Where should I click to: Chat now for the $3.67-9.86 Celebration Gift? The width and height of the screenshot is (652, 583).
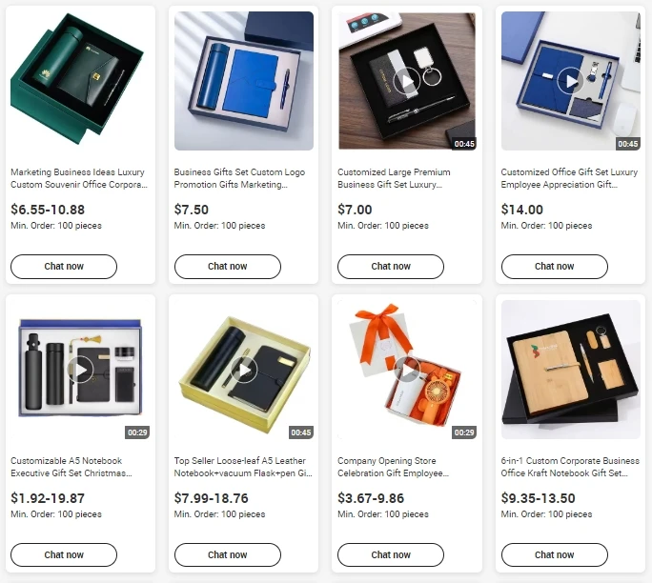pos(391,554)
